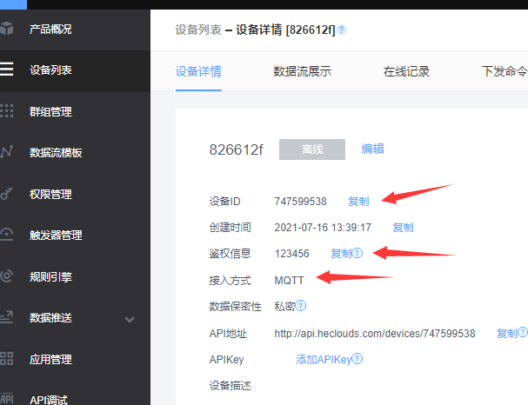Click the 私密 privacy value

(284, 307)
